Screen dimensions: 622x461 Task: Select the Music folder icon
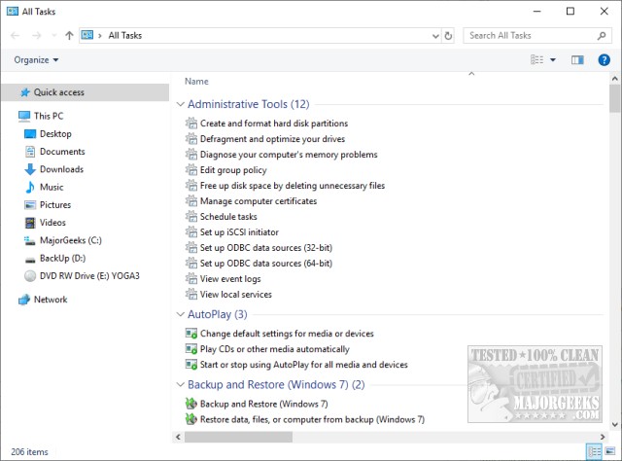click(29, 187)
